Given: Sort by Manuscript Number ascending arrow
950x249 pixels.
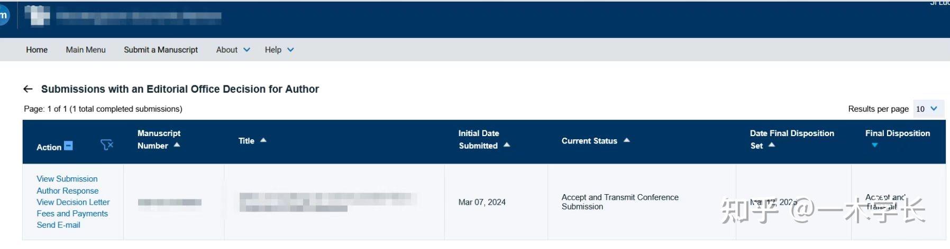Looking at the screenshot, I should click(177, 145).
